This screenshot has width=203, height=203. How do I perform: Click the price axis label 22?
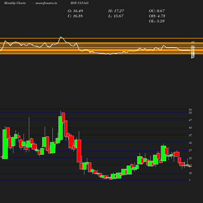pos(190,158)
